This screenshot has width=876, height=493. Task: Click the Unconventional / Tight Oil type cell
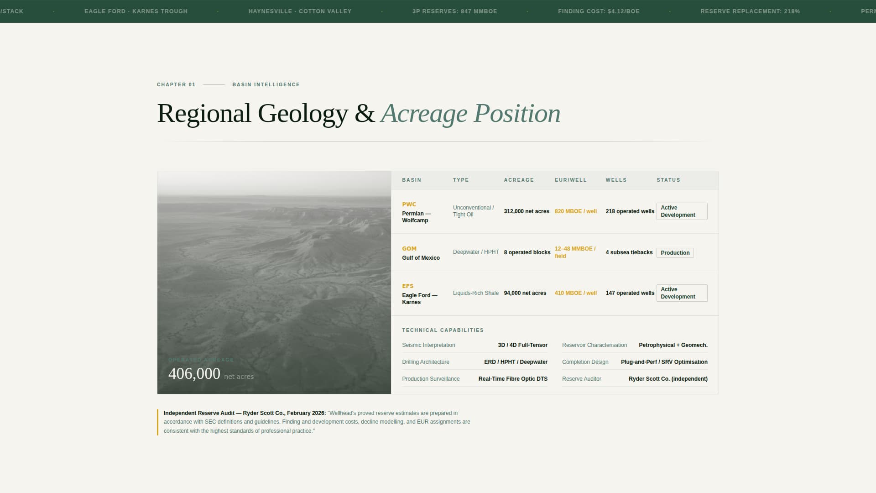(474, 211)
